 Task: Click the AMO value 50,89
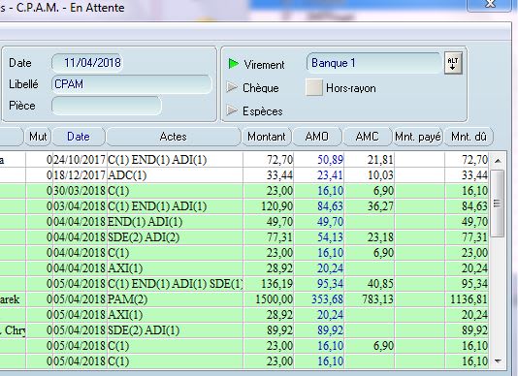(x=330, y=160)
